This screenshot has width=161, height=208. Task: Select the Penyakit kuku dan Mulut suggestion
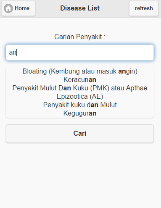point(80,105)
